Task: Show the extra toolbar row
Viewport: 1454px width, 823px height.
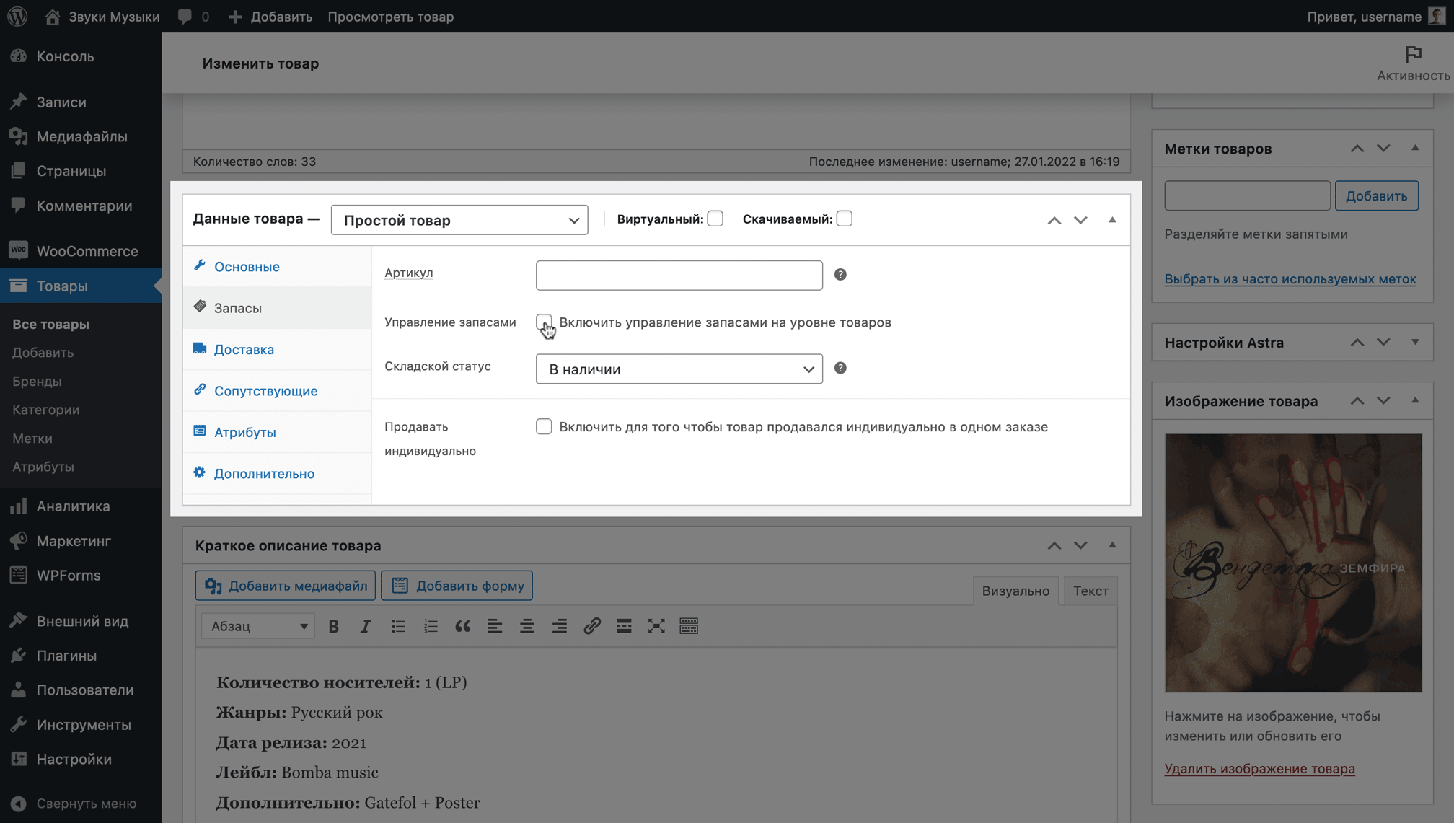Action: point(689,626)
